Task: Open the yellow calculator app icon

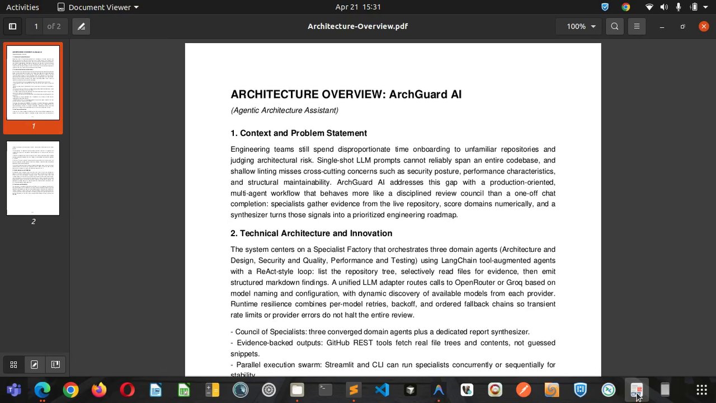Action: point(212,390)
